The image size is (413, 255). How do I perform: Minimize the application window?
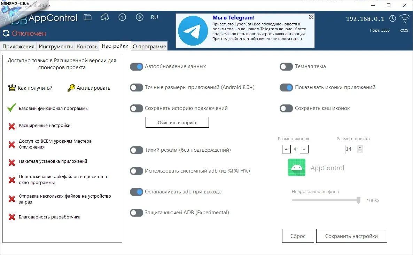[x=373, y=5]
